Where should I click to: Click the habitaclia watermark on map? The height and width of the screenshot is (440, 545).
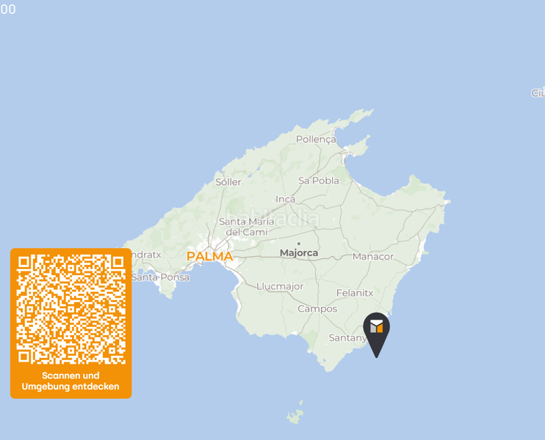272,218
